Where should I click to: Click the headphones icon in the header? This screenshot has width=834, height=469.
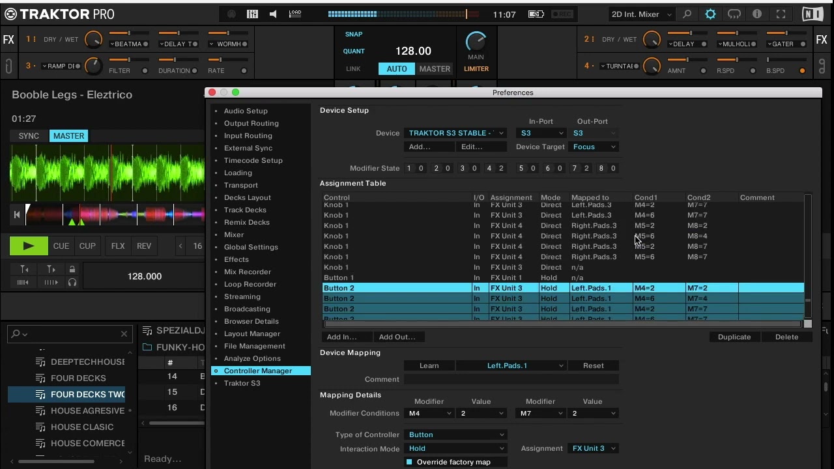(x=734, y=14)
